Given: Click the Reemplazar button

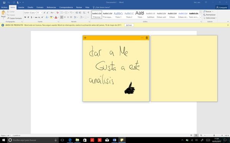Looking at the screenshot, I should pyautogui.click(x=209, y=15).
